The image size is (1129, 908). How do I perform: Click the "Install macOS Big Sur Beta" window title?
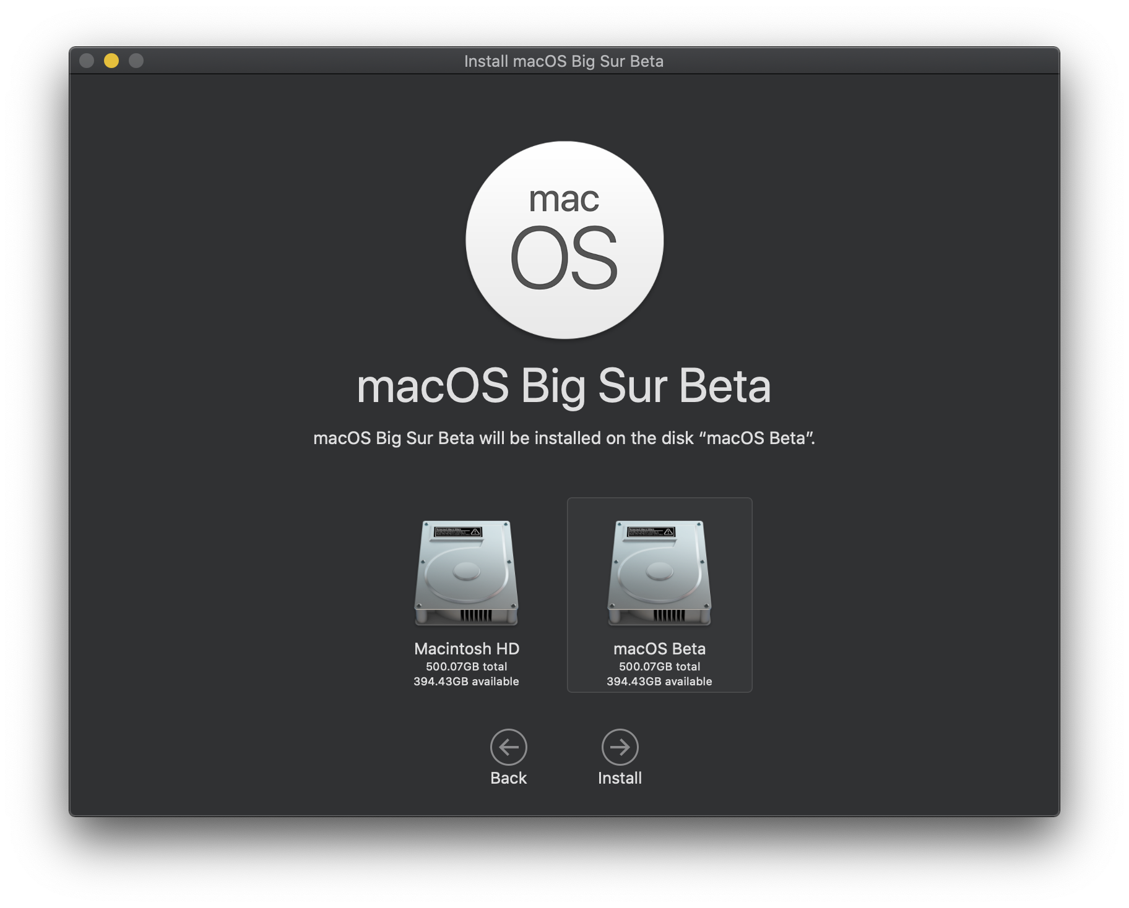coord(564,61)
